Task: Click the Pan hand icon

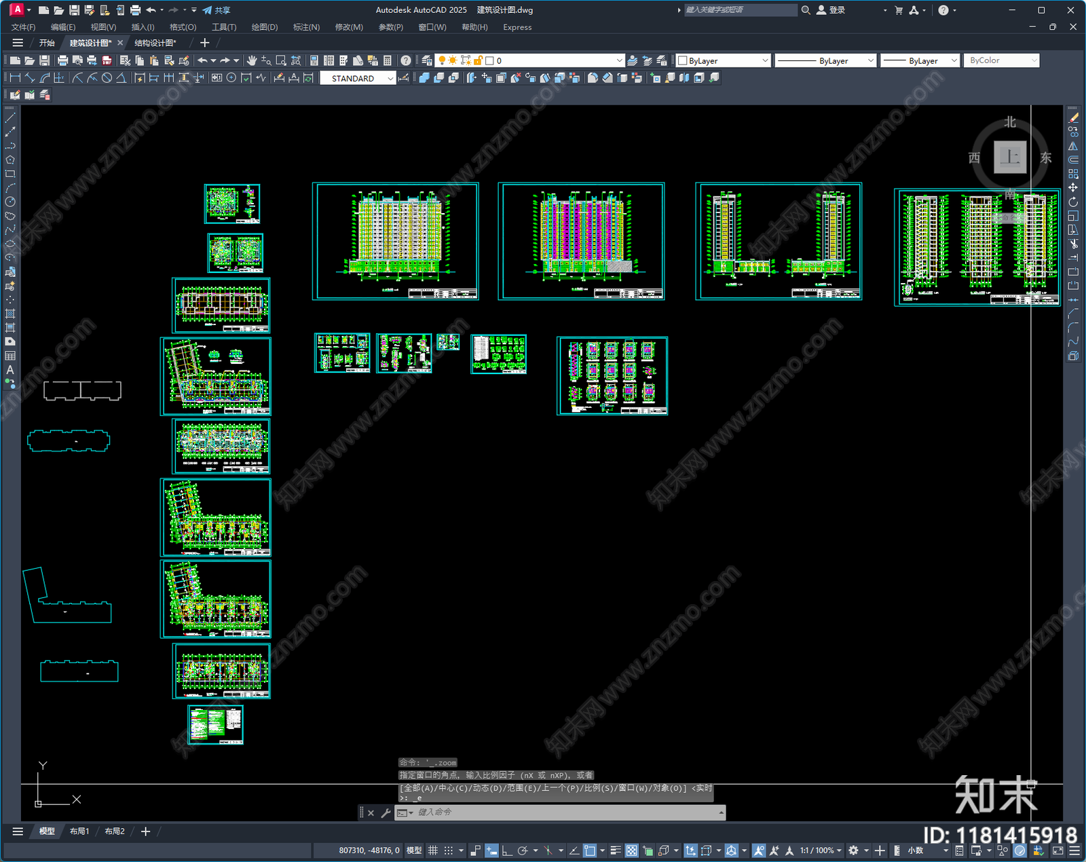Action: tap(252, 60)
